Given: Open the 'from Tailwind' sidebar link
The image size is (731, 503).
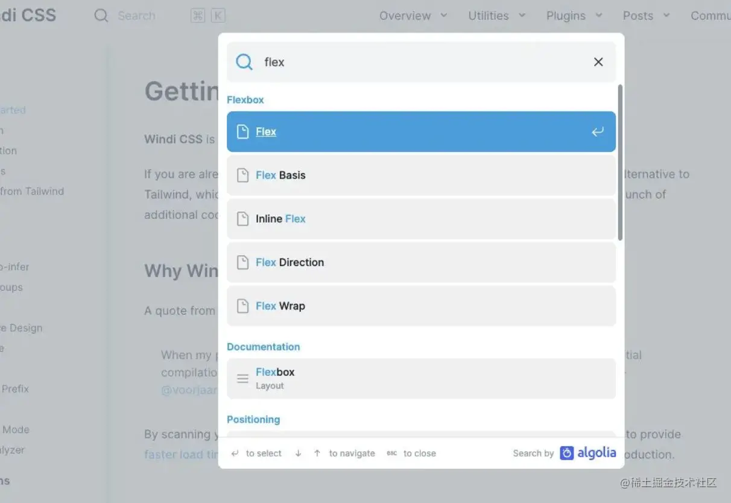Looking at the screenshot, I should click(x=32, y=191).
